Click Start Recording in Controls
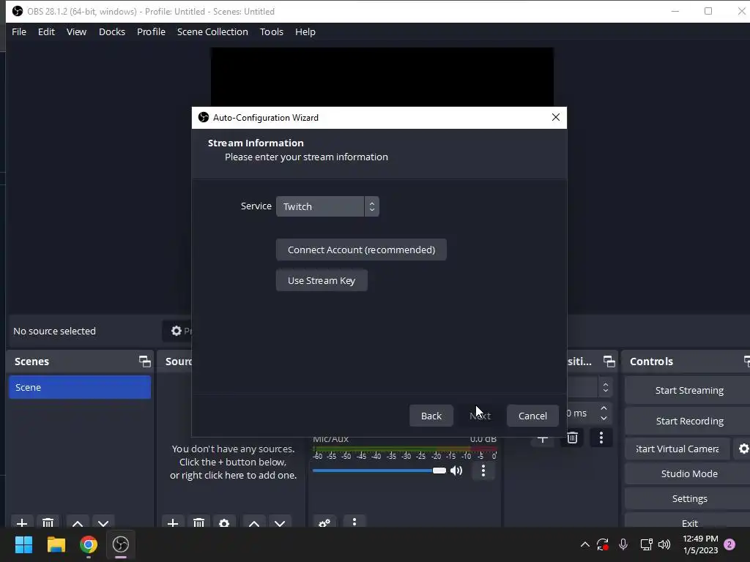The width and height of the screenshot is (750, 562). (x=688, y=421)
